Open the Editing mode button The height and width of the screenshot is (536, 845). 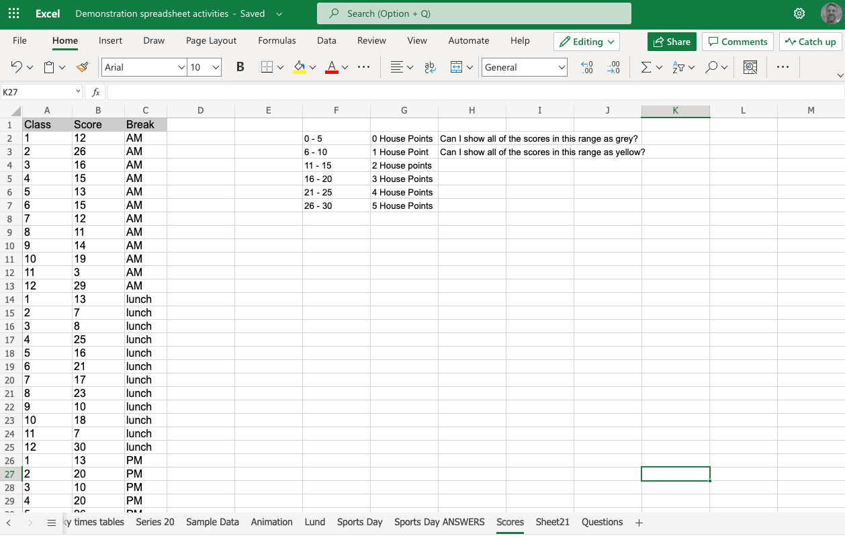(586, 42)
